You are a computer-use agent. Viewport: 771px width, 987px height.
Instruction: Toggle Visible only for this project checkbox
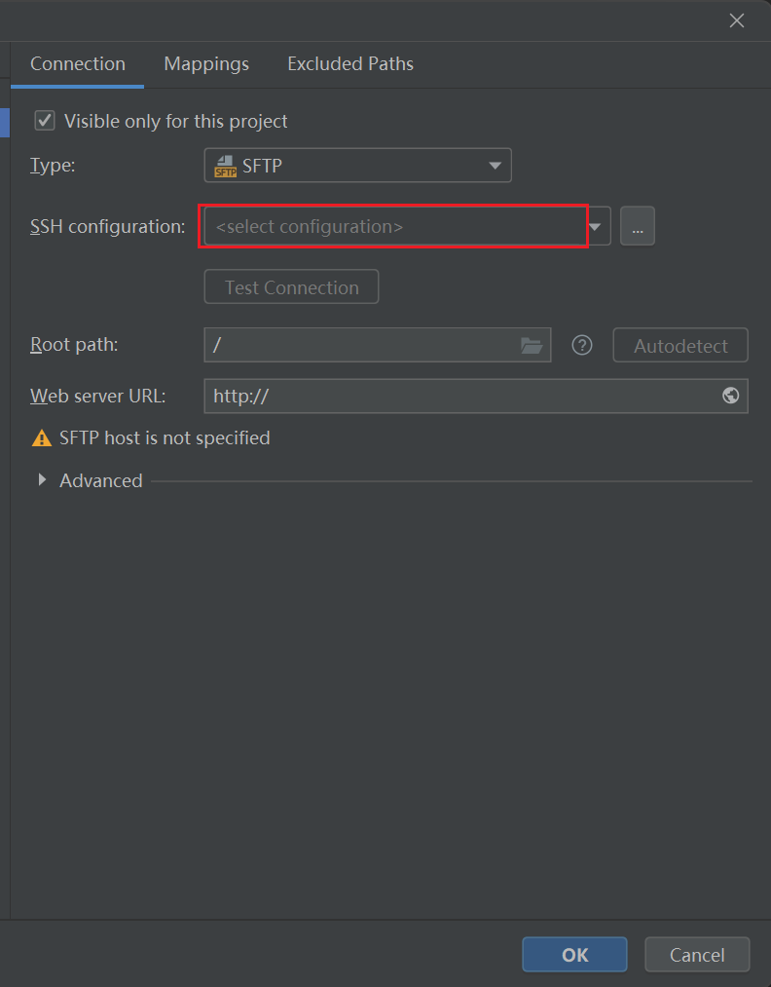coord(45,120)
